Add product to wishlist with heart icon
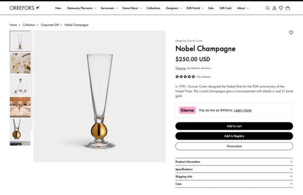 pyautogui.click(x=291, y=33)
